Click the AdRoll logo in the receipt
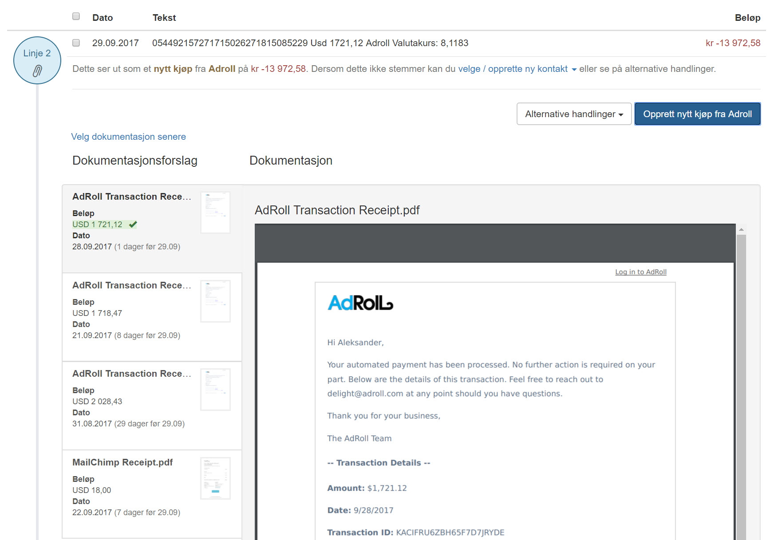 pos(360,303)
